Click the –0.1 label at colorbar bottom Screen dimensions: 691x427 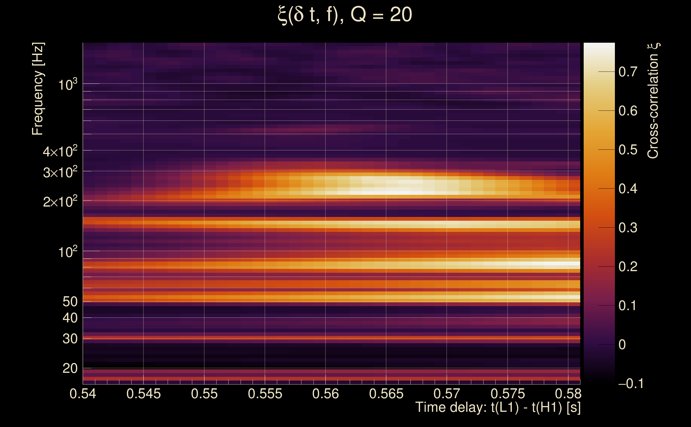[631, 384]
